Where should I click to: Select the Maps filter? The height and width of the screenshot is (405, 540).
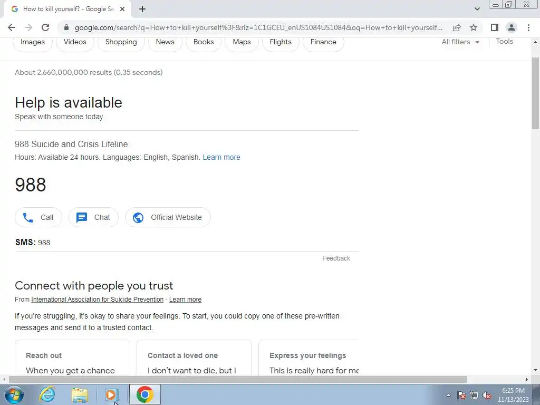tap(242, 42)
